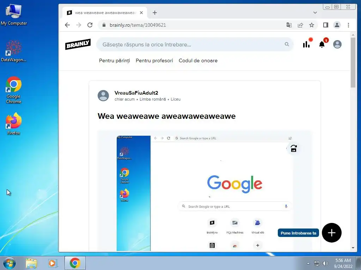Expand the tab search chevron
Viewport: 361px width, 270px height.
coord(315,13)
